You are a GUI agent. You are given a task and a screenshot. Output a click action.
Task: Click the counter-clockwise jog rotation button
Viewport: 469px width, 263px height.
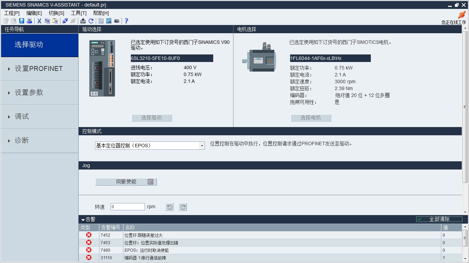pyautogui.click(x=170, y=207)
